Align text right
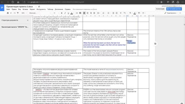The width and height of the screenshot is (185, 104). (91, 13)
